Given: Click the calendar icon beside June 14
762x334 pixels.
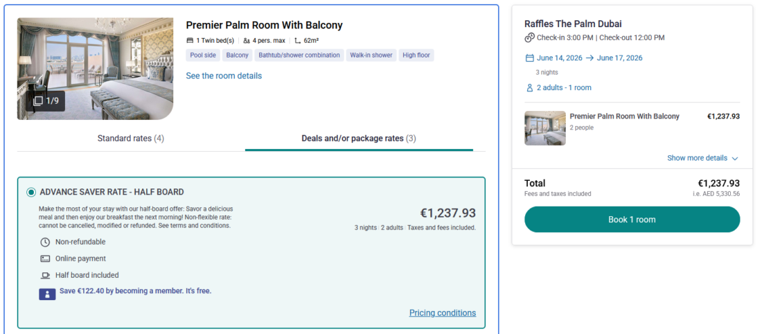Looking at the screenshot, I should point(530,58).
